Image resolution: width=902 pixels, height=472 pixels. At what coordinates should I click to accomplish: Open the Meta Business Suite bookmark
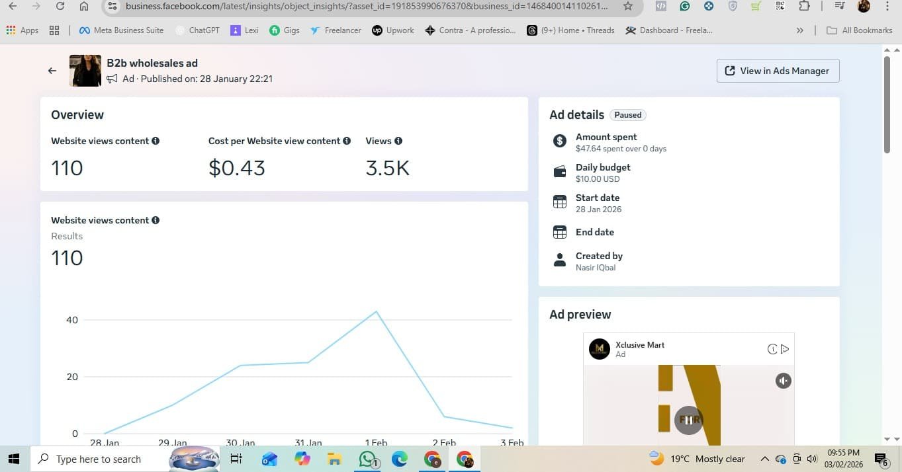point(121,30)
